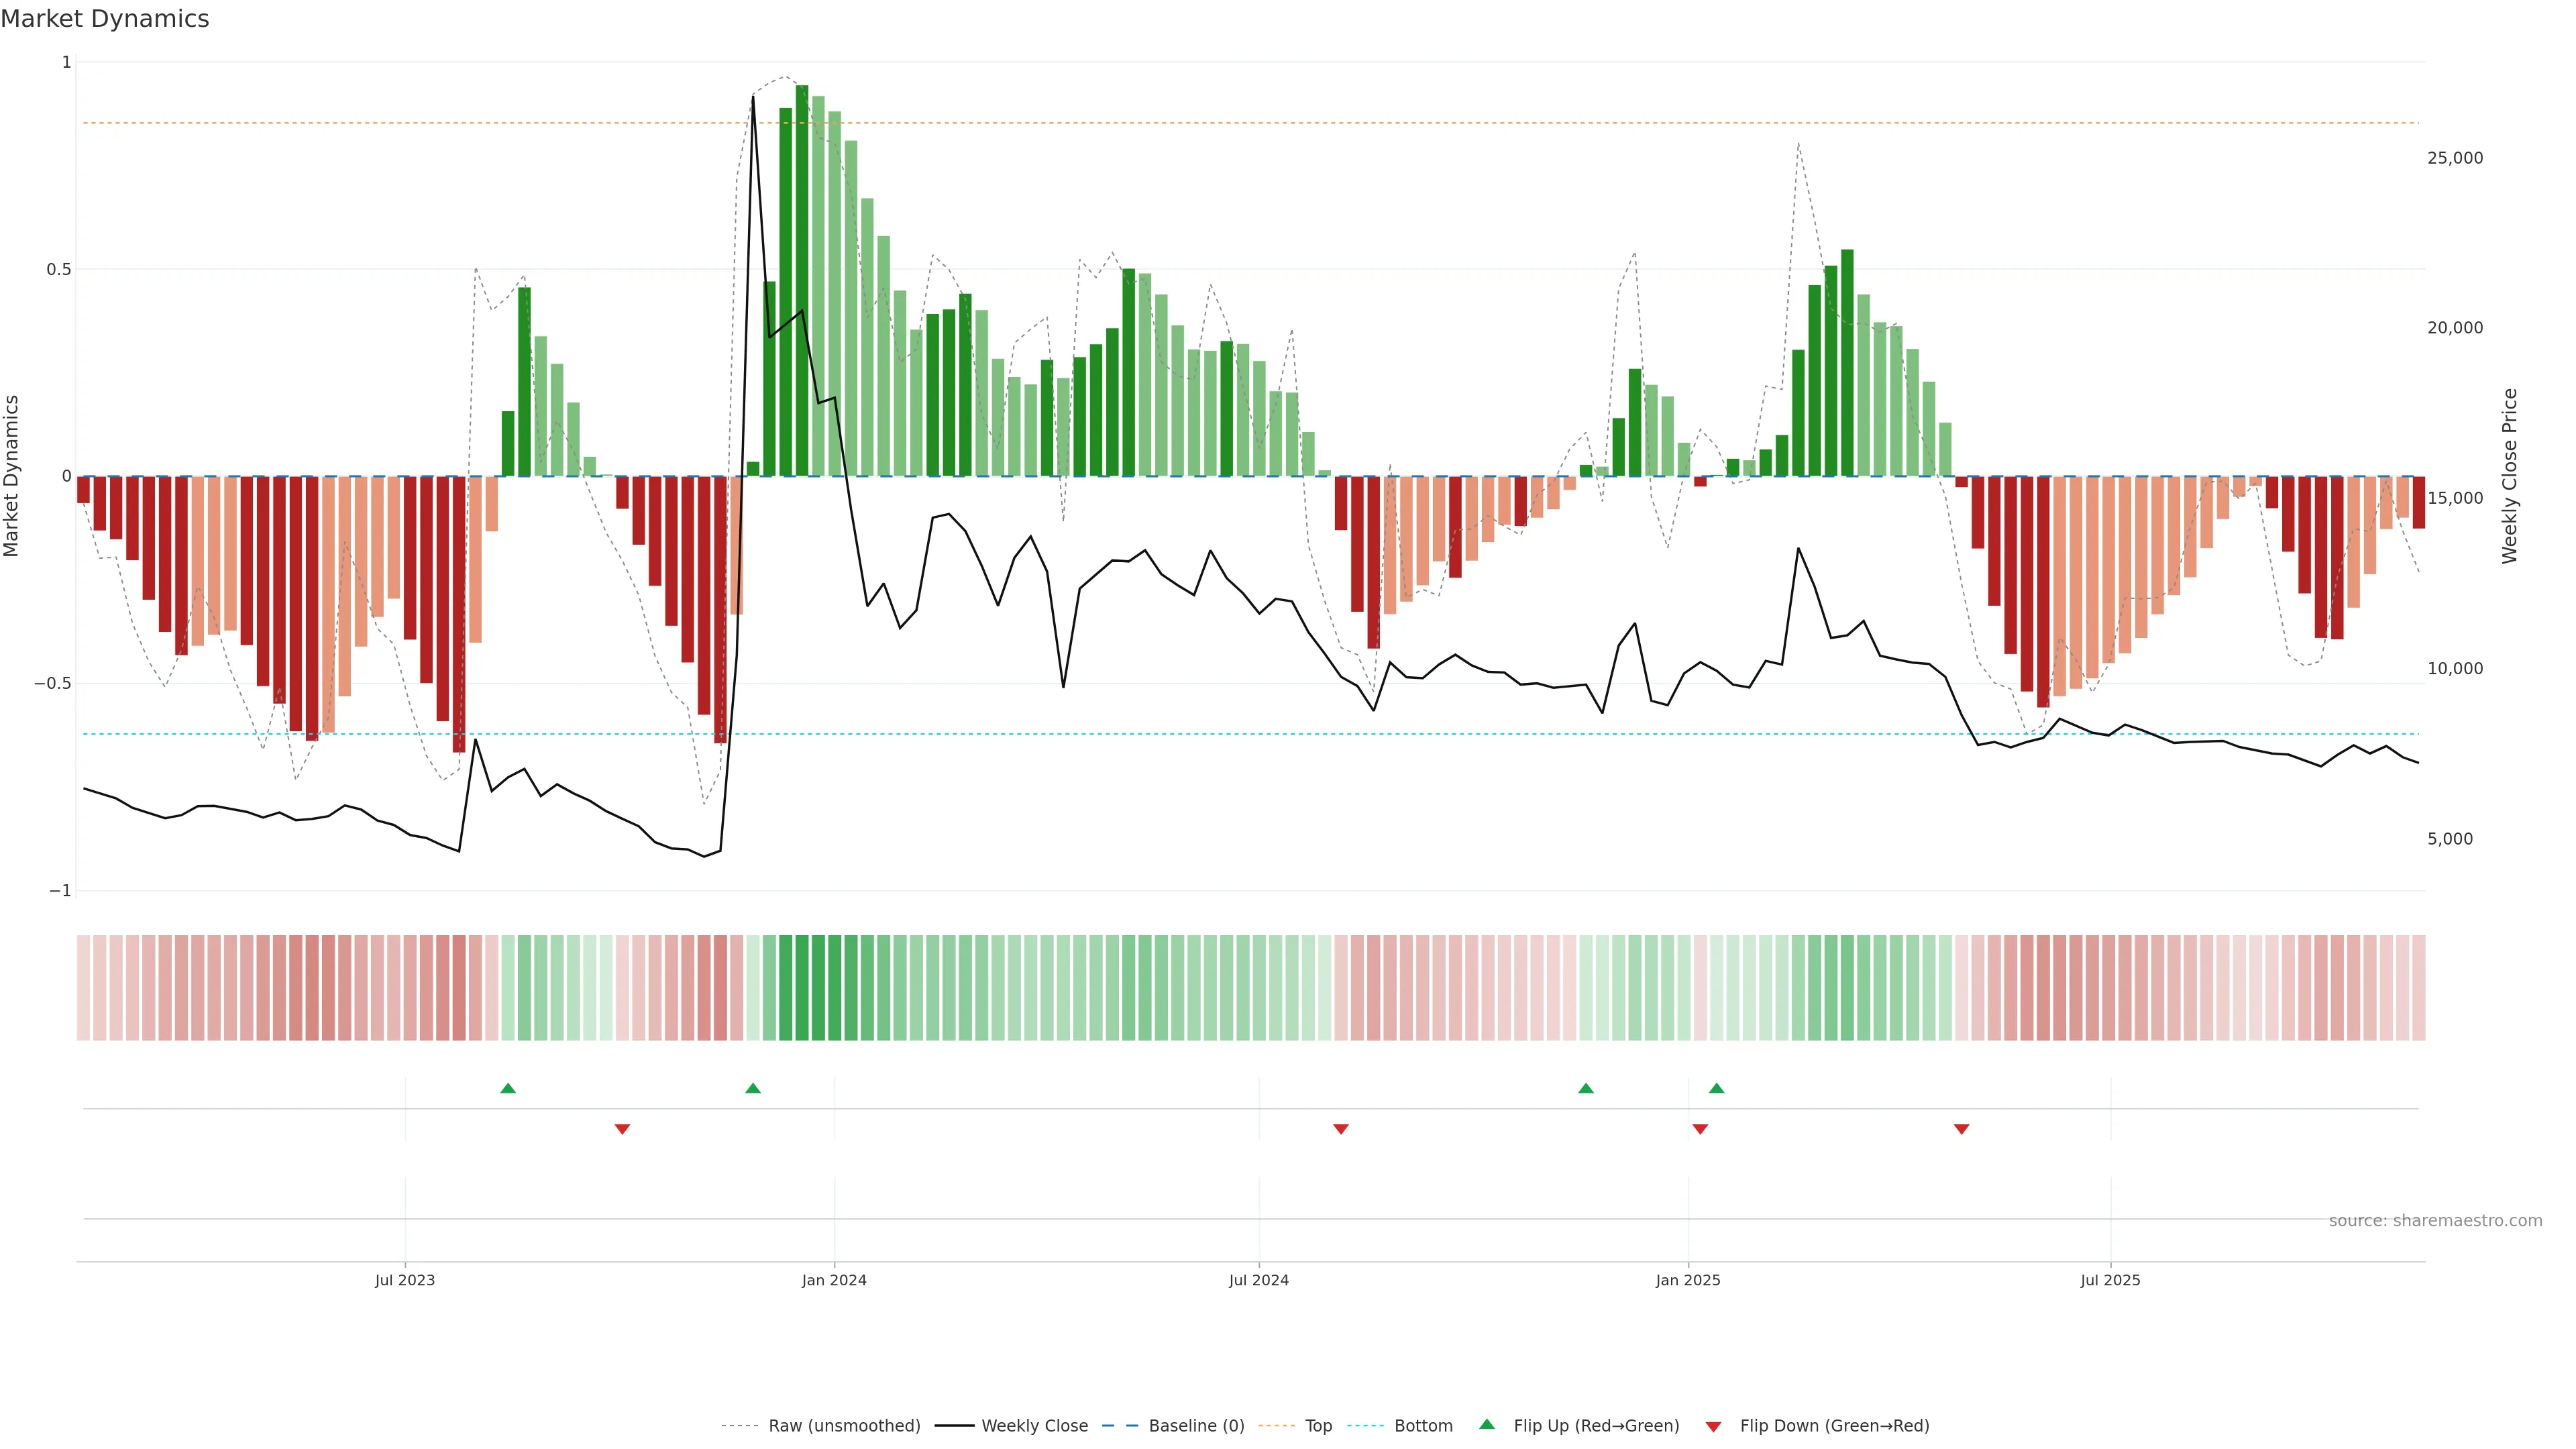Click the last green Flip Up triangle marker
2576x1449 pixels.
[x=1717, y=1088]
